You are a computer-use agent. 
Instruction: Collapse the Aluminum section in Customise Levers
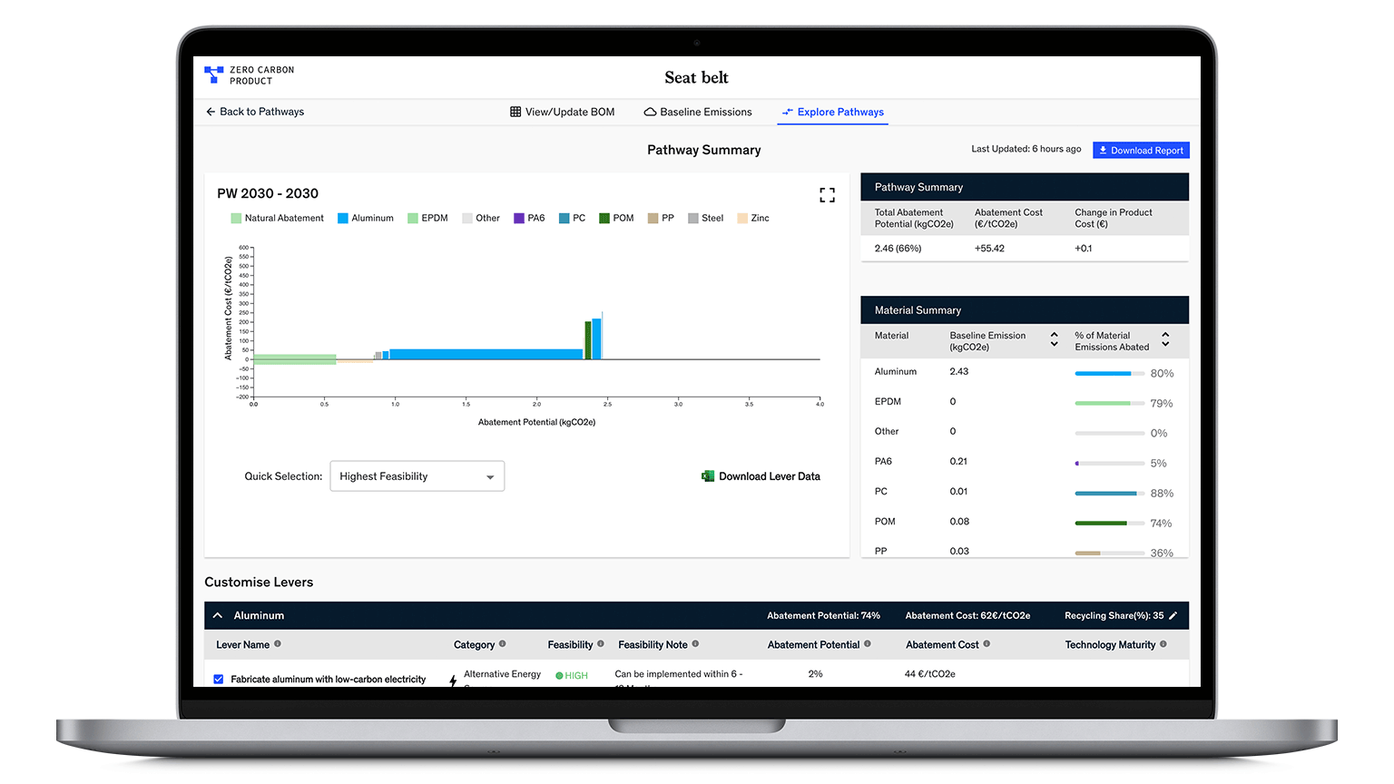pyautogui.click(x=217, y=615)
